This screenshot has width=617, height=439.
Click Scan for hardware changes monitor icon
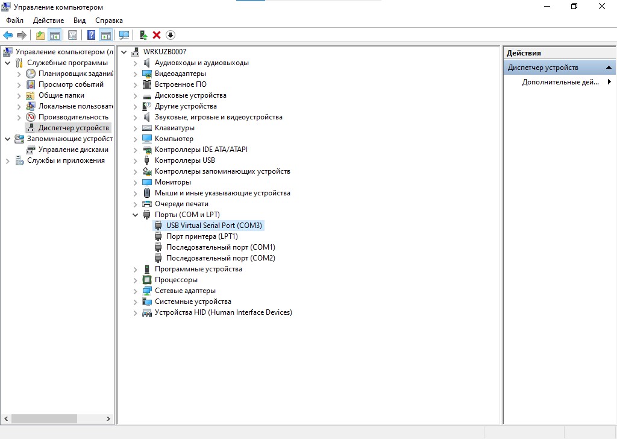124,35
